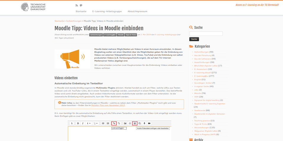The width and height of the screenshot is (283, 141).
Task: Click the toolbar toggle arrow in editor screenshot
Action: pyautogui.click(x=72, y=123)
